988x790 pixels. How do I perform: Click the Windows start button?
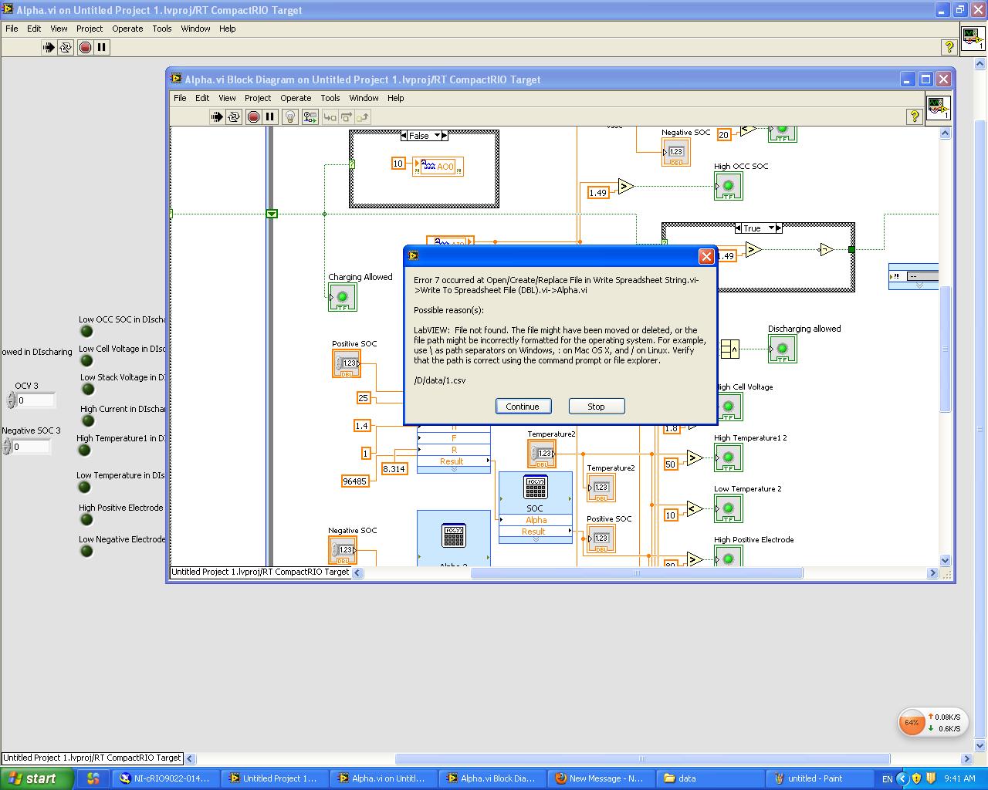[36, 778]
